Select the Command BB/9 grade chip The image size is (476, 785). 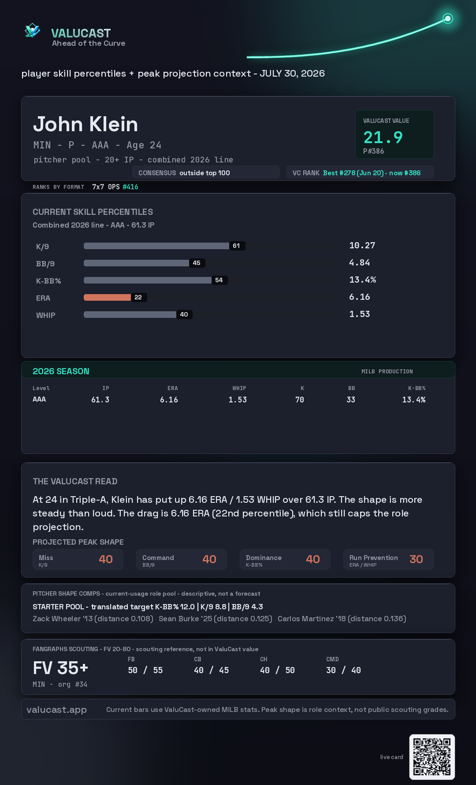click(x=182, y=559)
